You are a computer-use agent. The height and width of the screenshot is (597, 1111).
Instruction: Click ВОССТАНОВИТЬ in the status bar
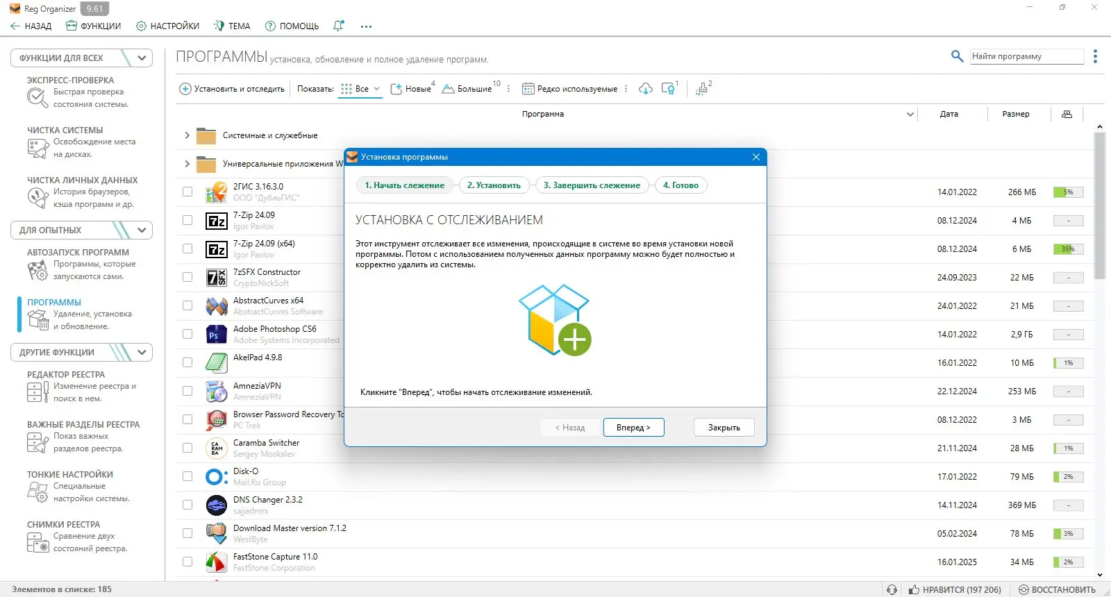click(x=1057, y=590)
